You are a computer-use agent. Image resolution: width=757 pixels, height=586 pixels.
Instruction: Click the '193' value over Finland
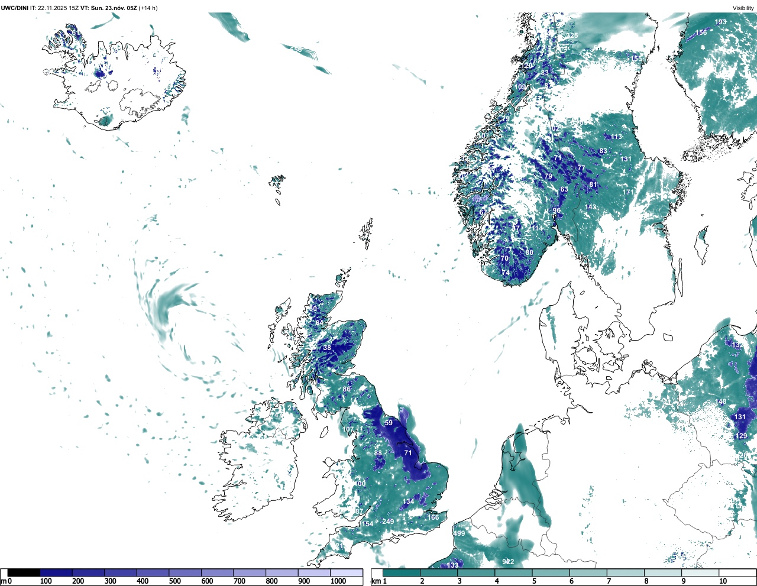[720, 22]
